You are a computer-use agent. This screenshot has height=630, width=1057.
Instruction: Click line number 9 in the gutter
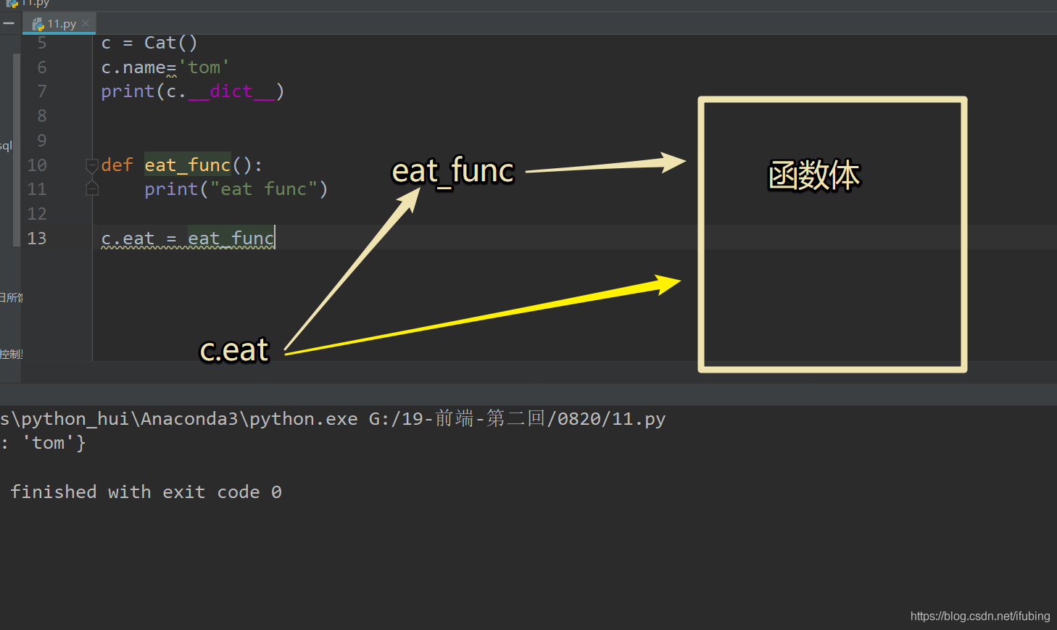click(x=42, y=141)
